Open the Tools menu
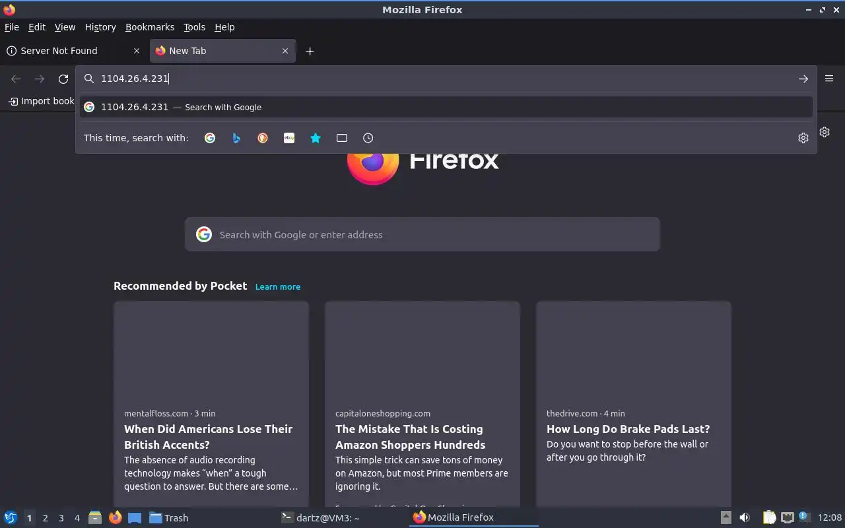Image resolution: width=845 pixels, height=528 pixels. 195,27
